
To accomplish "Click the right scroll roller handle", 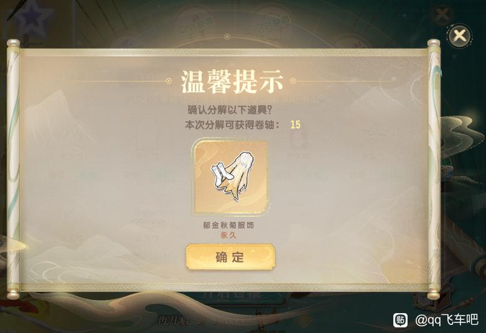I will (434, 169).
